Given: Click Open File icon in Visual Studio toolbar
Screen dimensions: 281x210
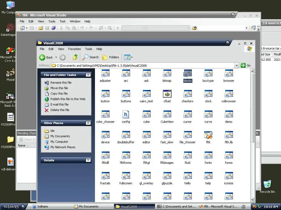Looking at the screenshot, I should coord(41,28).
